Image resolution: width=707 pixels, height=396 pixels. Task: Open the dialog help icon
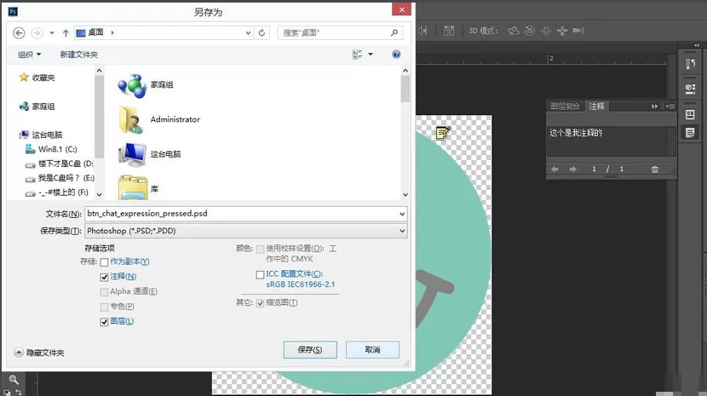pos(396,55)
